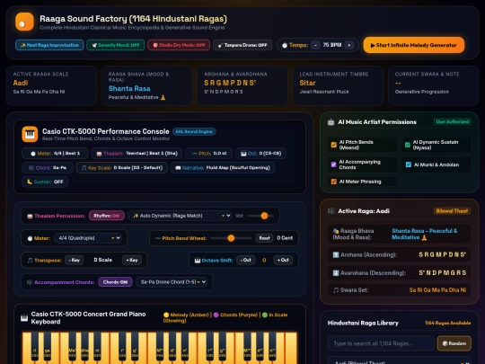Click the keyboard icon beside Octave Shift
Viewport: 485px width, 364px height.
pos(198,261)
